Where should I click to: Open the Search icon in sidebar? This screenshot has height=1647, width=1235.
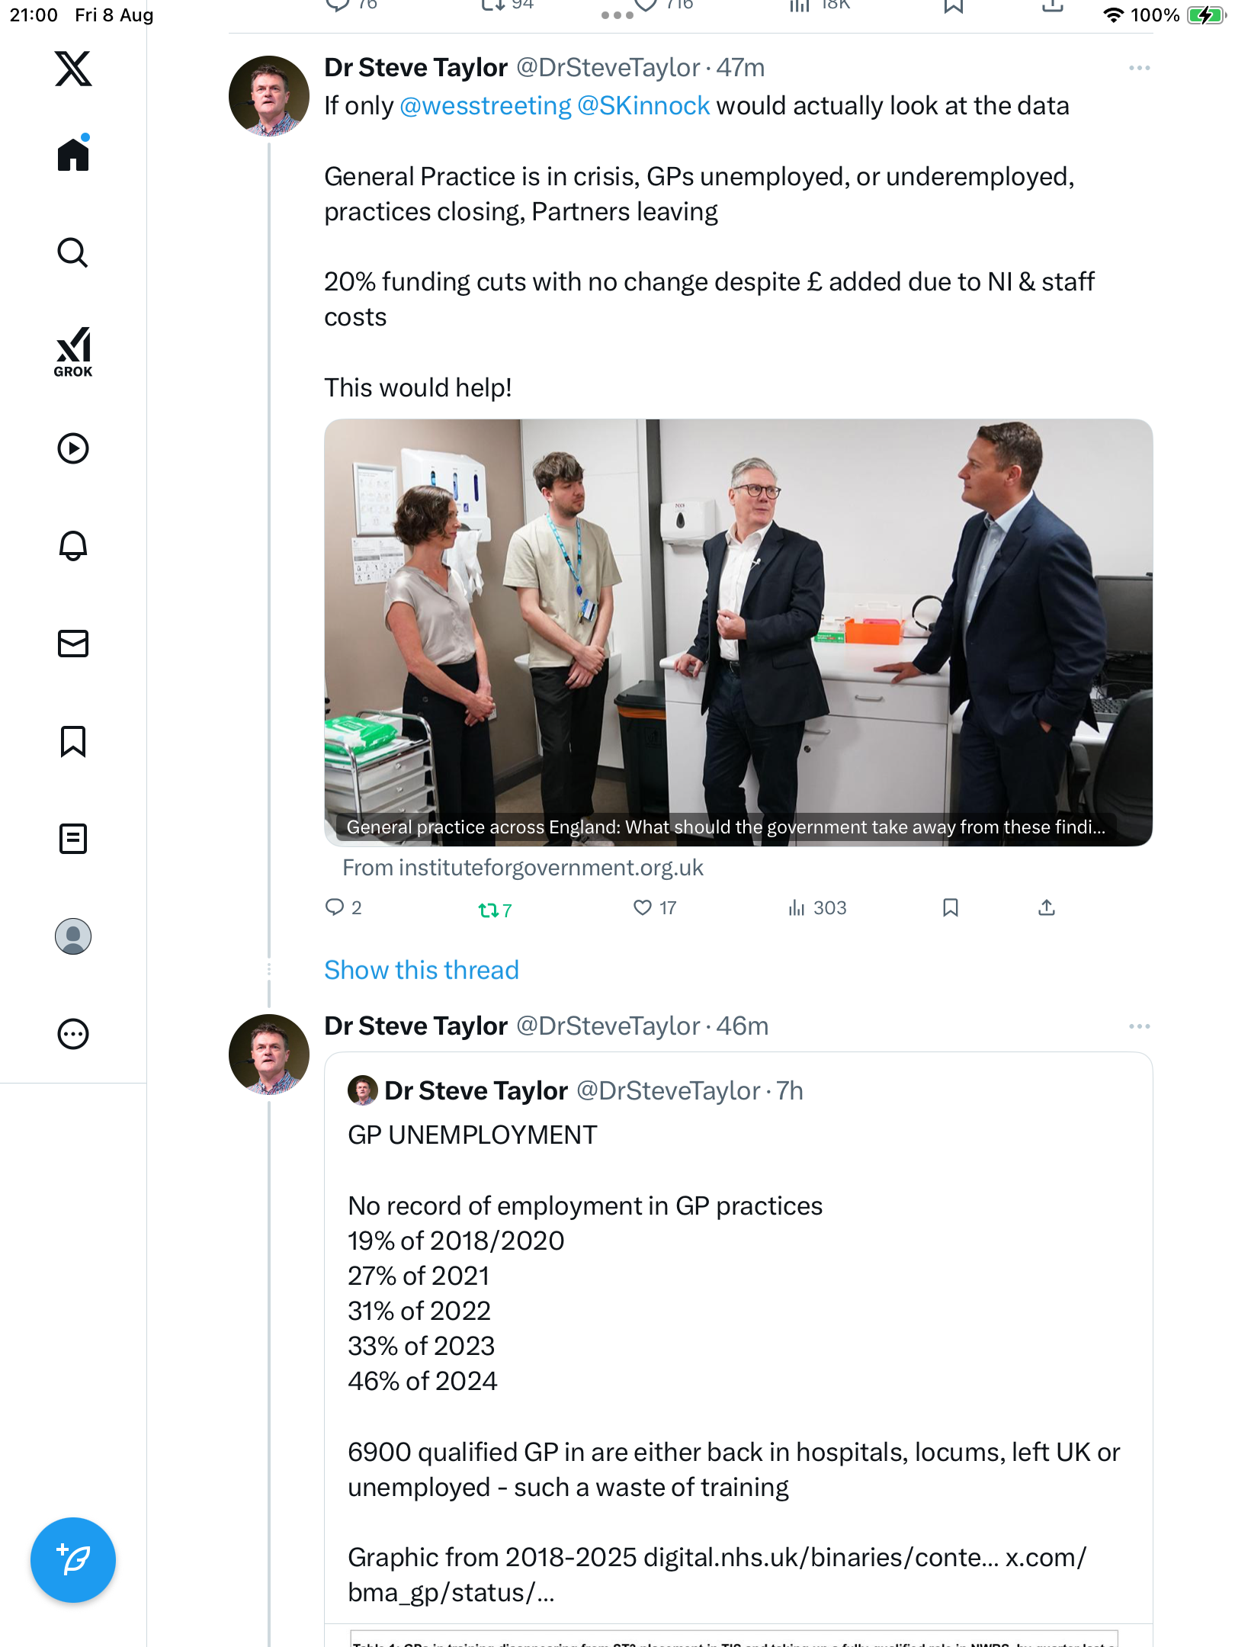73,253
